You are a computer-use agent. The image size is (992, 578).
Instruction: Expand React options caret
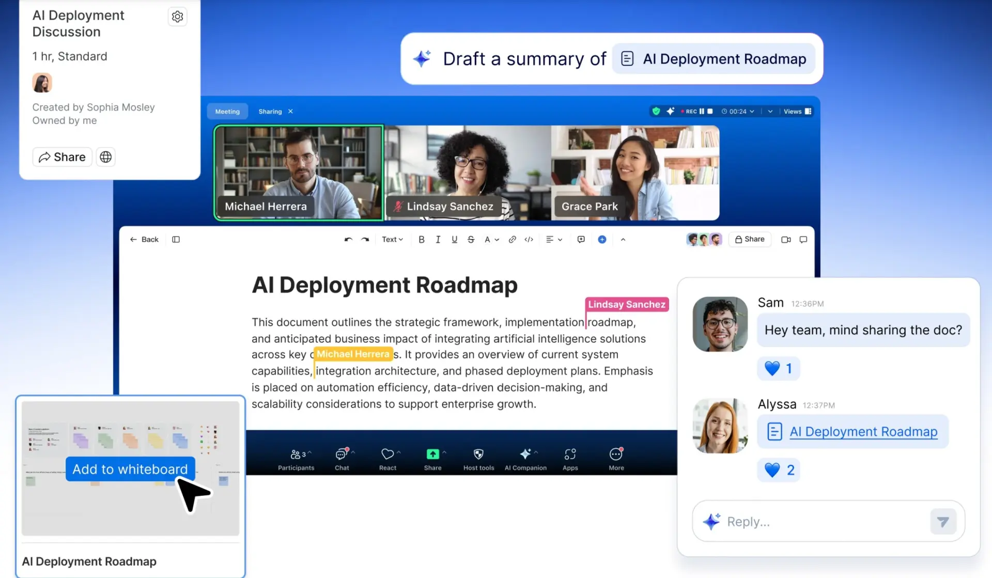point(399,452)
